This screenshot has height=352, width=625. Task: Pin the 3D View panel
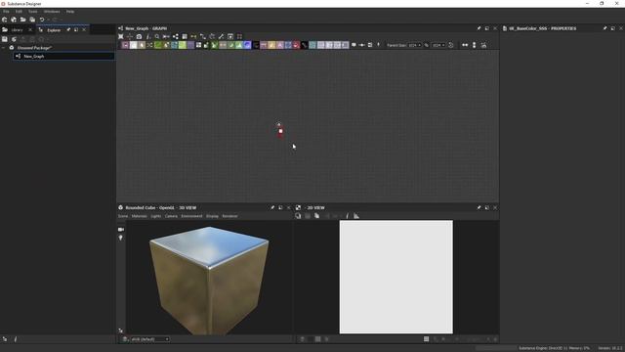pyautogui.click(x=272, y=207)
